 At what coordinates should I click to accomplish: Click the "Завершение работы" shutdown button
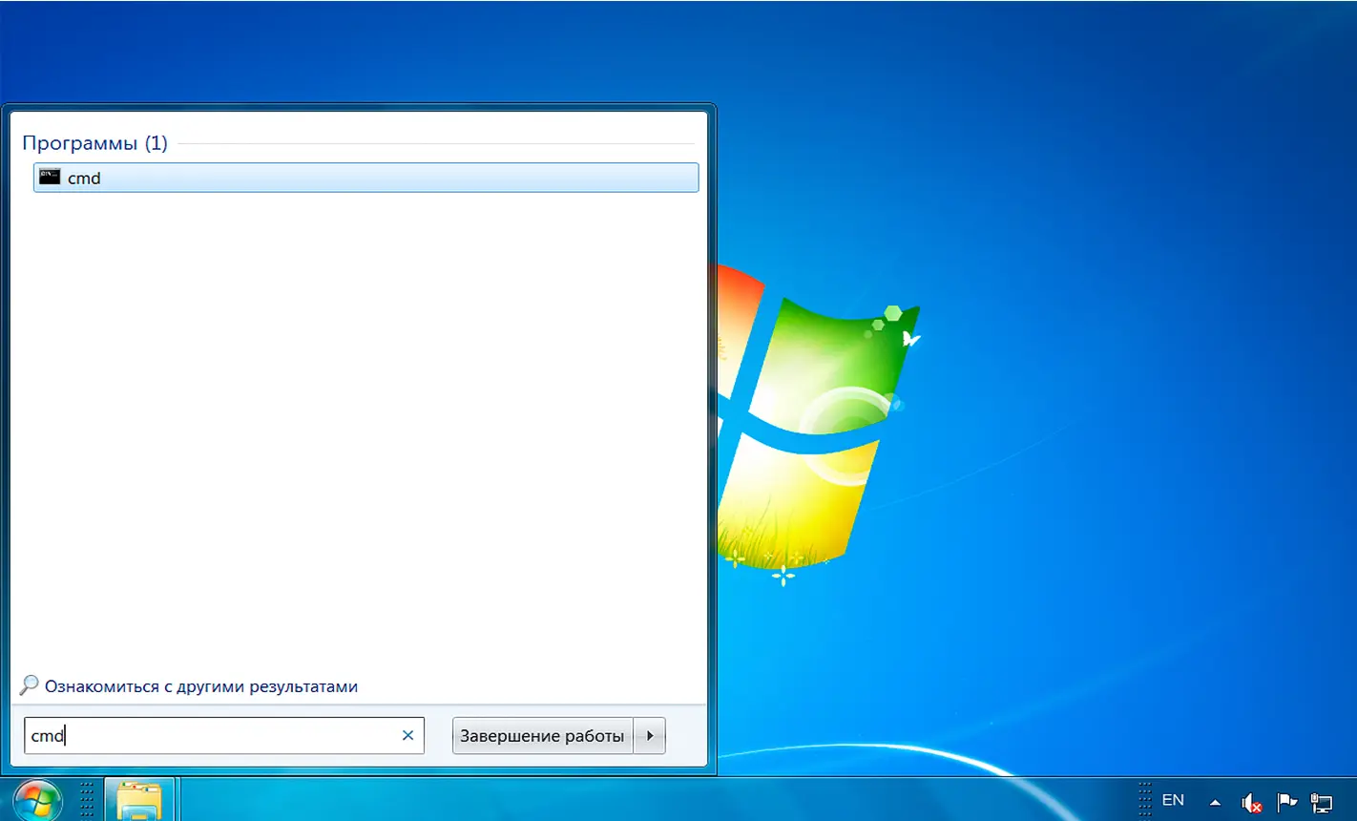click(x=542, y=736)
